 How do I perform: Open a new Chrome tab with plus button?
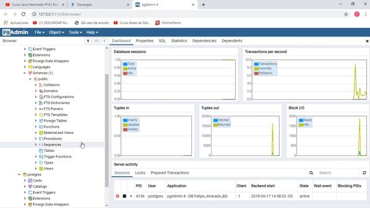[x=203, y=5]
